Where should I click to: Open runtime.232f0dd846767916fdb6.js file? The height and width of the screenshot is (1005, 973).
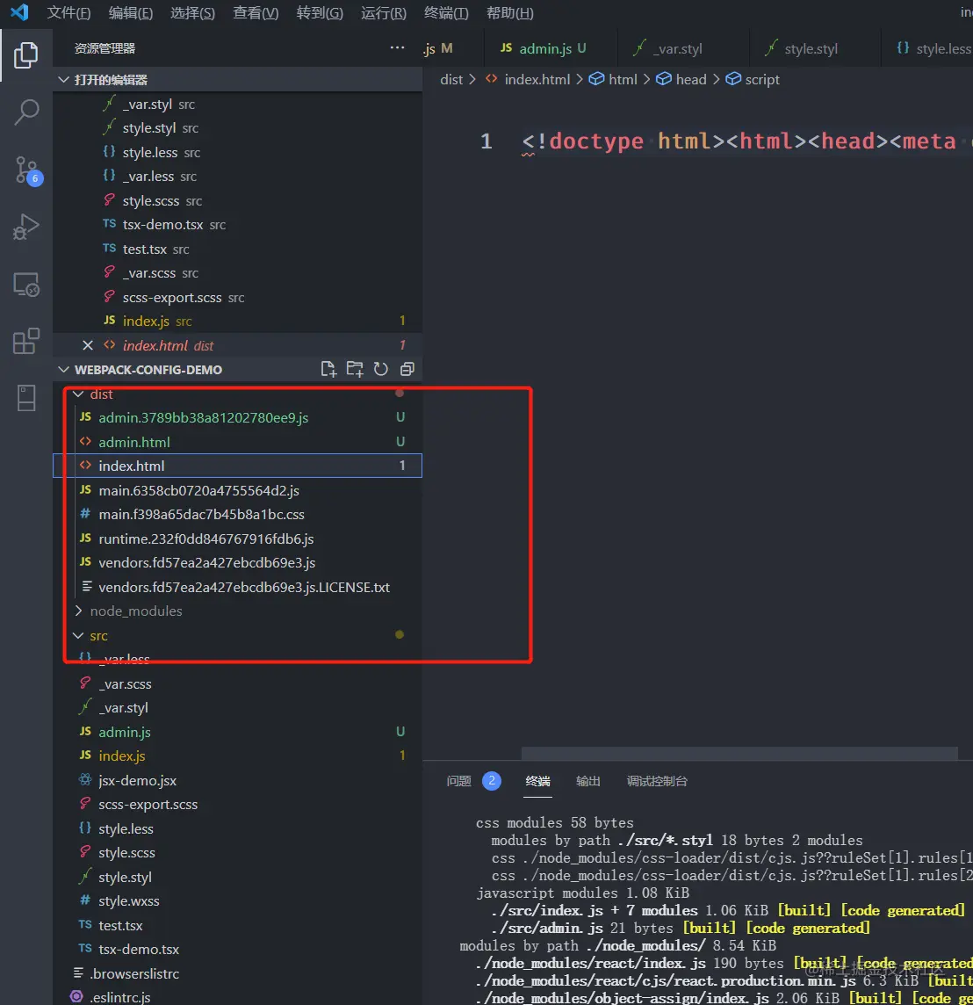(x=237, y=539)
